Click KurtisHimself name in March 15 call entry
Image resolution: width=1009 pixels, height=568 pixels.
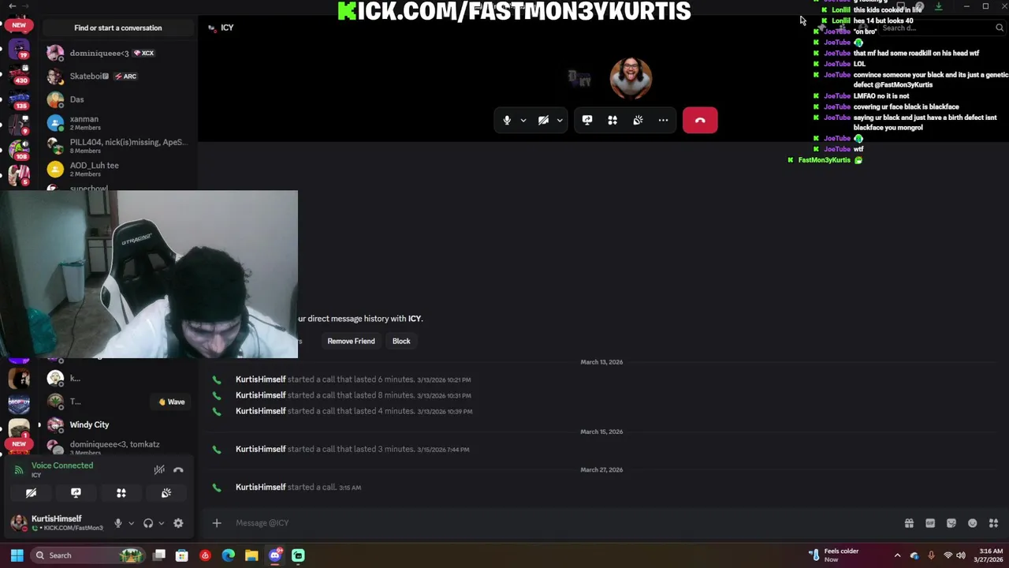[x=260, y=449]
